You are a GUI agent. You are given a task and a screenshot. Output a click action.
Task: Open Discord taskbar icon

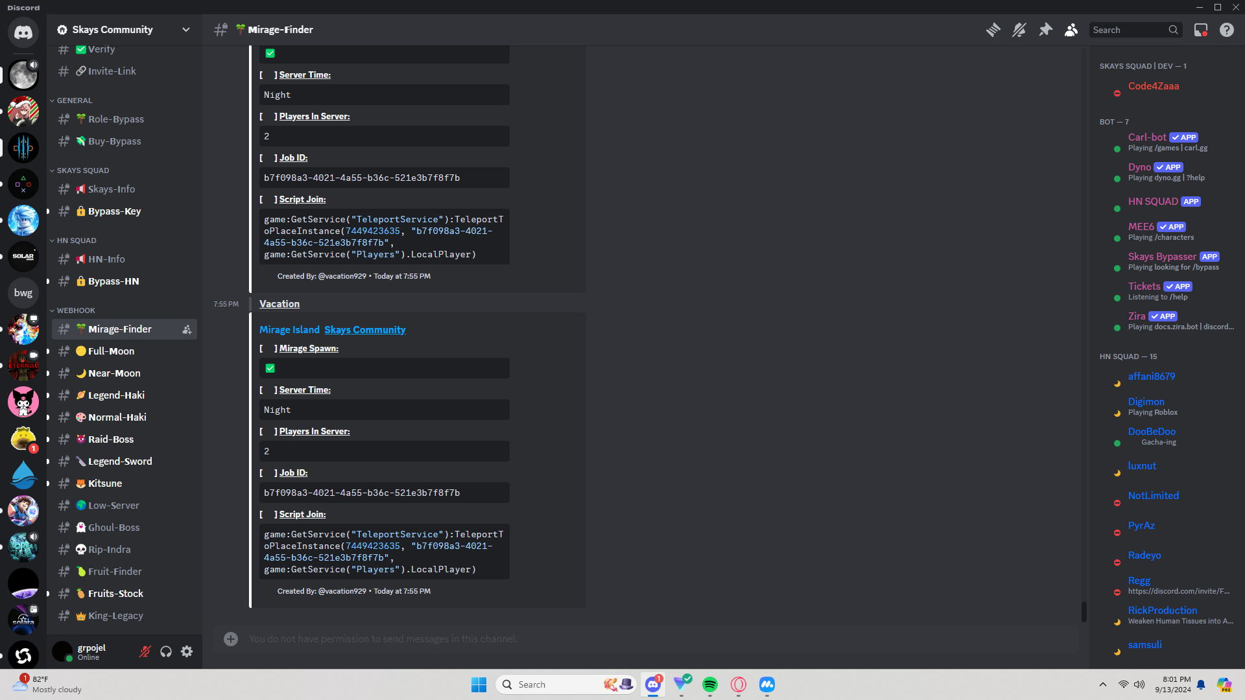click(x=653, y=684)
